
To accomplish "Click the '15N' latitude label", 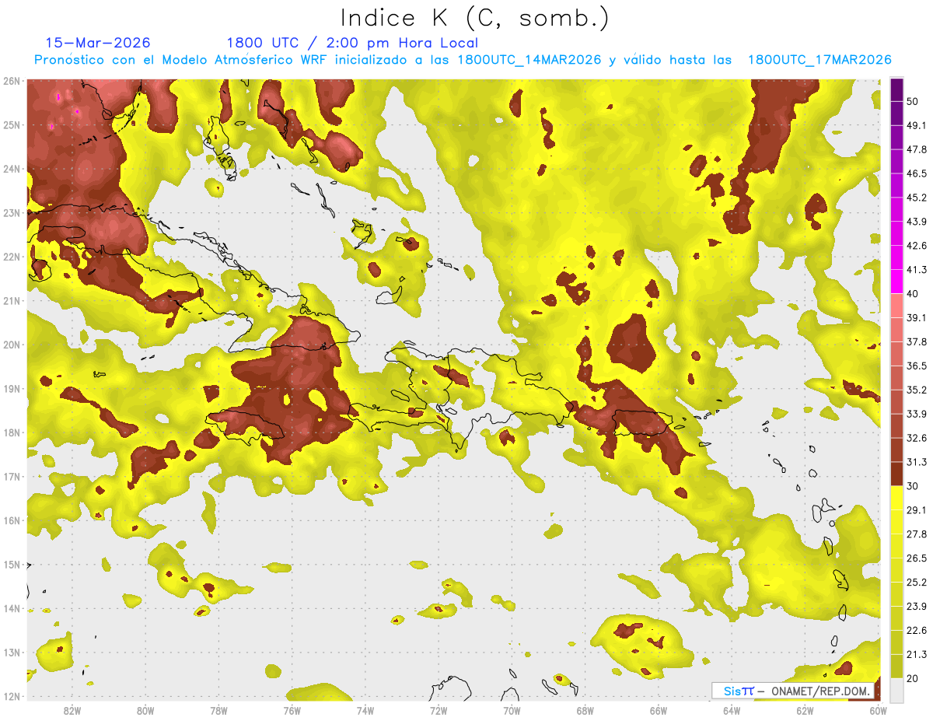I will pos(12,564).
